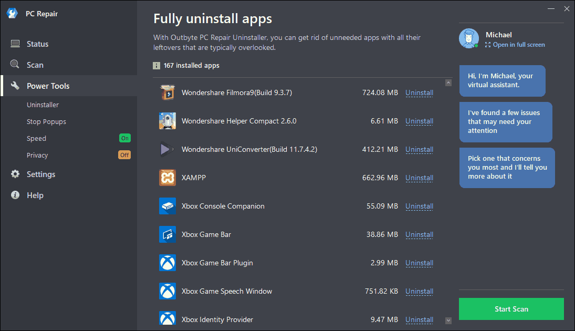
Task: Click the XAMPP app icon
Action: (x=167, y=178)
